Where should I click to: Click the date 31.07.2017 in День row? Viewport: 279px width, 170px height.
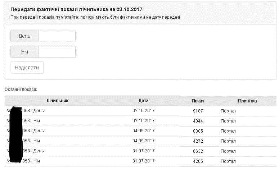[x=143, y=151]
